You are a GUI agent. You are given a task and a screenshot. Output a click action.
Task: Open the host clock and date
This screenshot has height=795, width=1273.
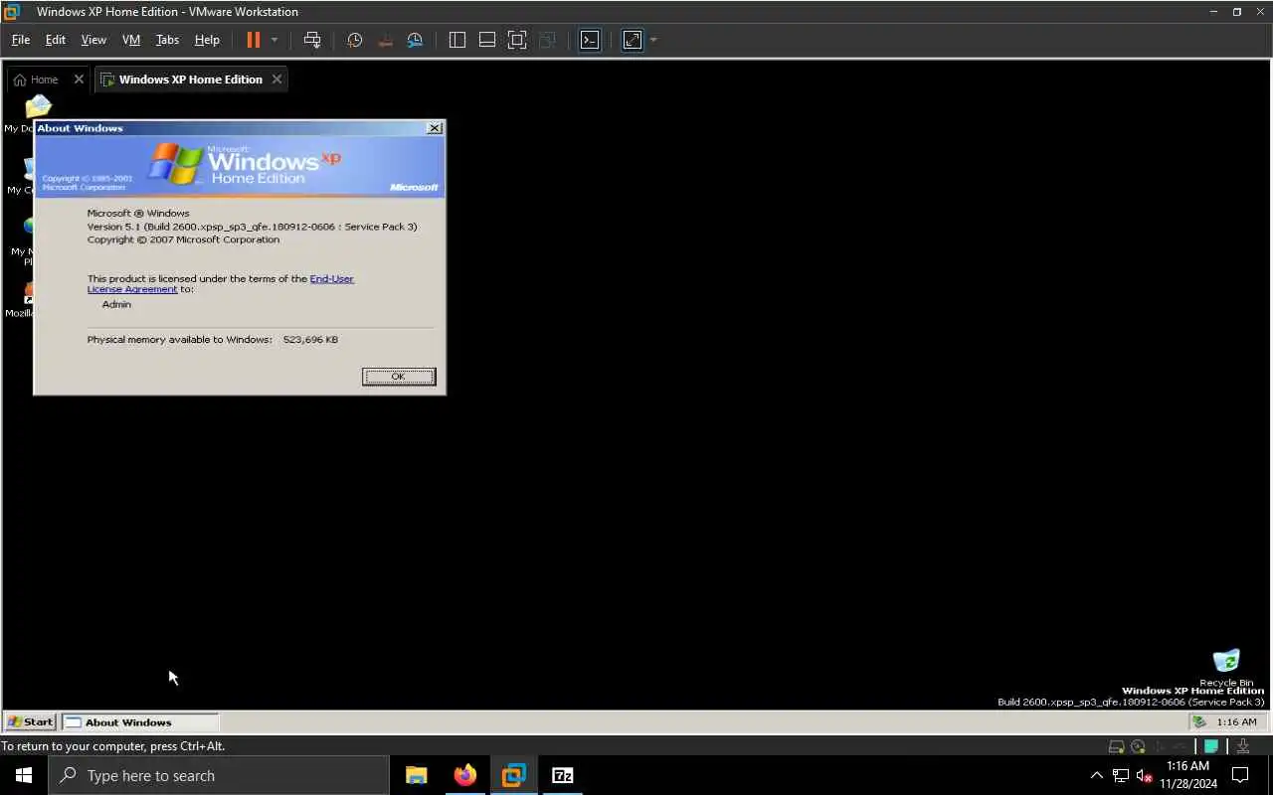pyautogui.click(x=1188, y=775)
